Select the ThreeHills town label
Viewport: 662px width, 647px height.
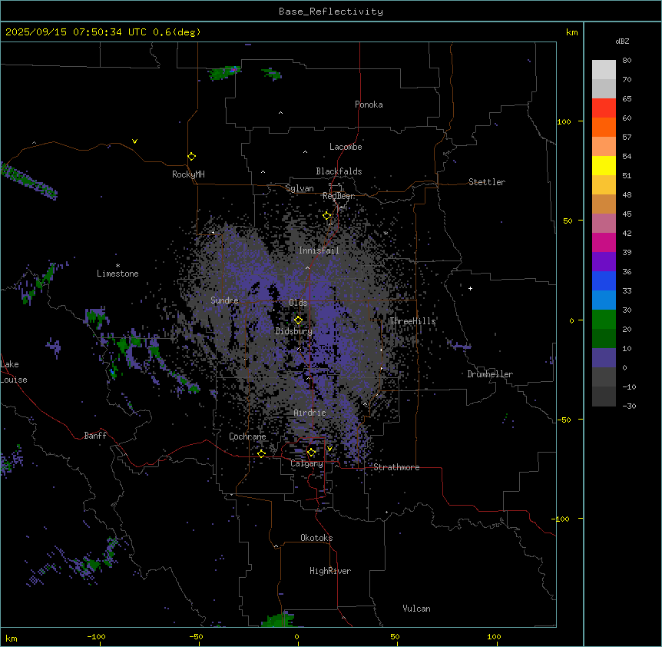tap(412, 321)
